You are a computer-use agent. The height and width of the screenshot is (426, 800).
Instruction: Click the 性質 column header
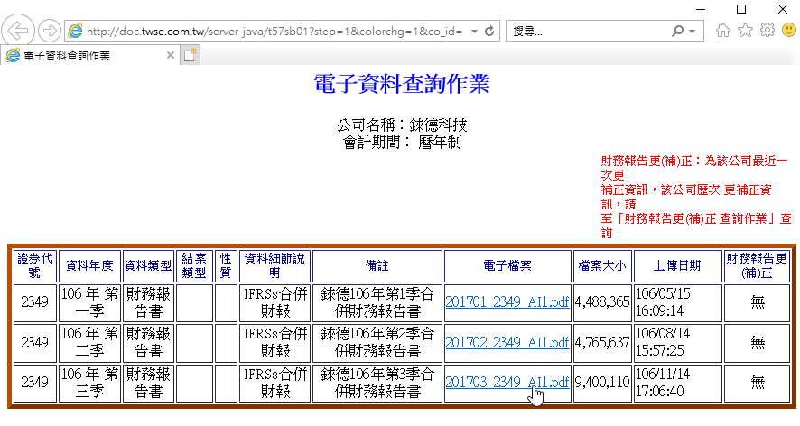point(226,266)
